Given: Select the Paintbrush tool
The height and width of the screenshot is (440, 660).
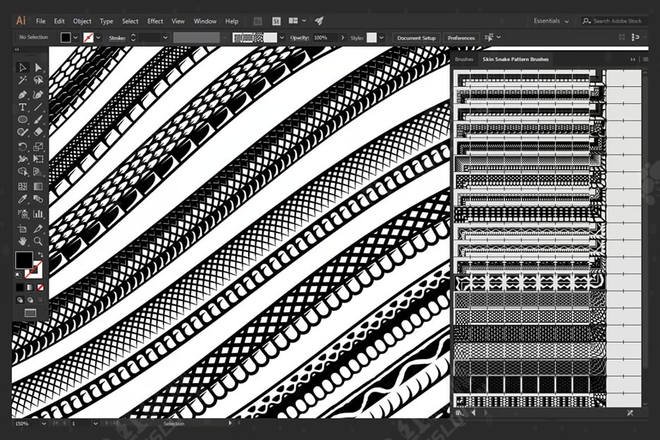Looking at the screenshot, I should (x=38, y=120).
